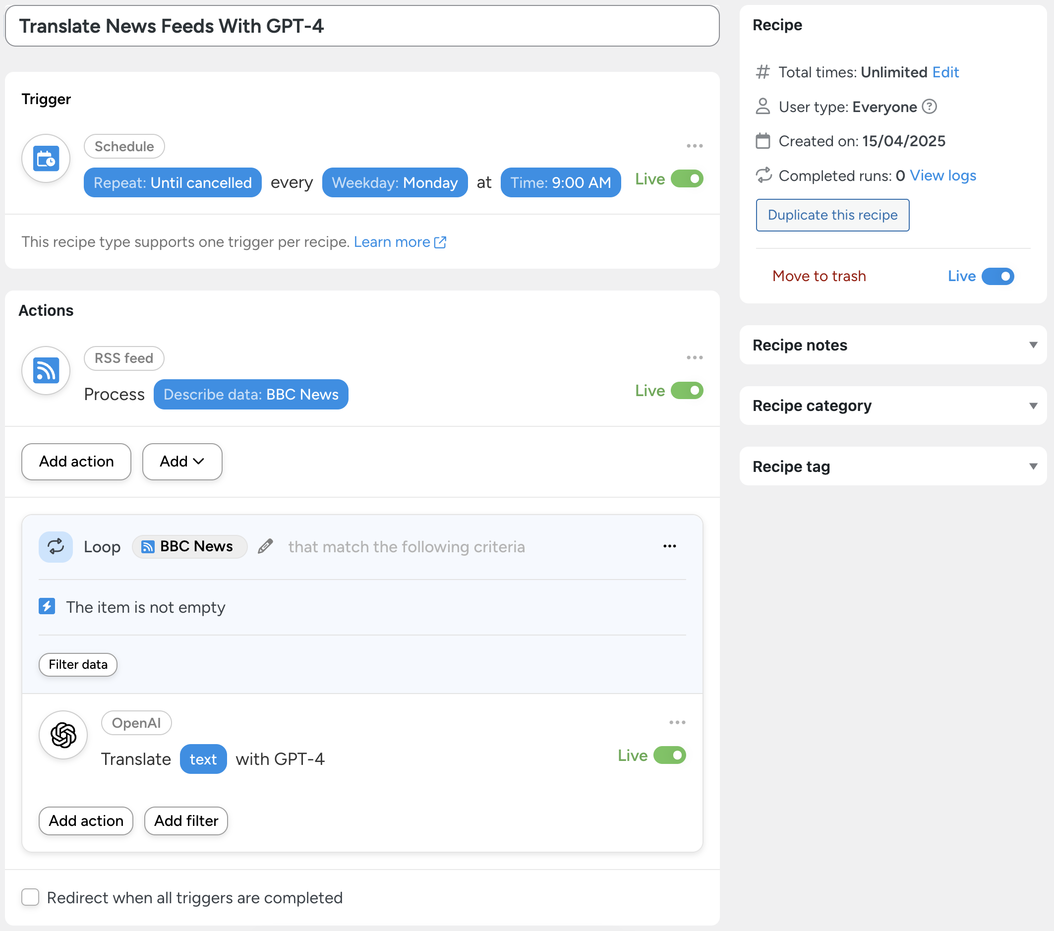Select the Time: 9:00 AM pill
Screen dimensions: 1054x931
pyautogui.click(x=560, y=182)
